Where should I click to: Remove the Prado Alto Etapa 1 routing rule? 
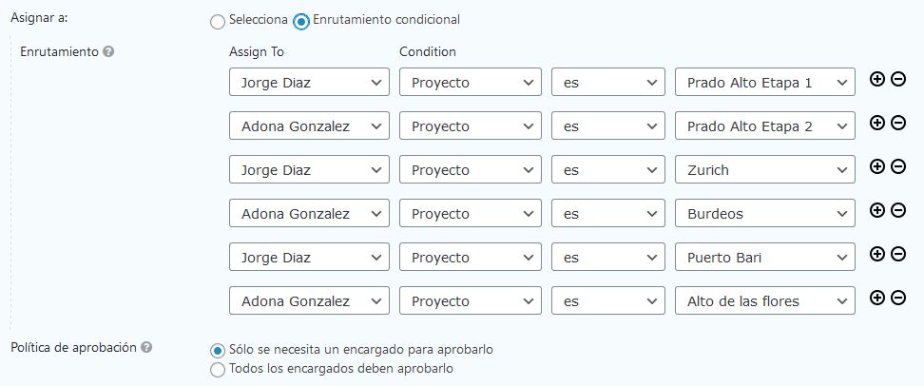point(897,79)
